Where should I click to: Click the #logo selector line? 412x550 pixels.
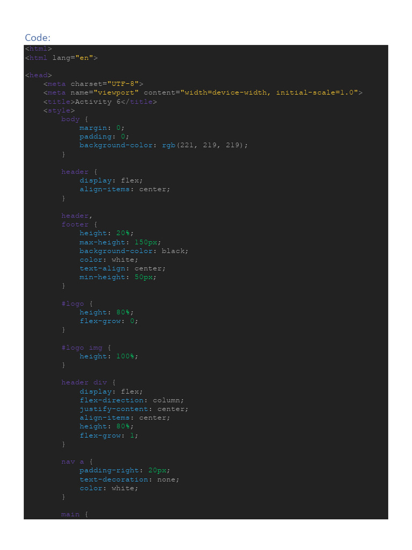[77, 304]
